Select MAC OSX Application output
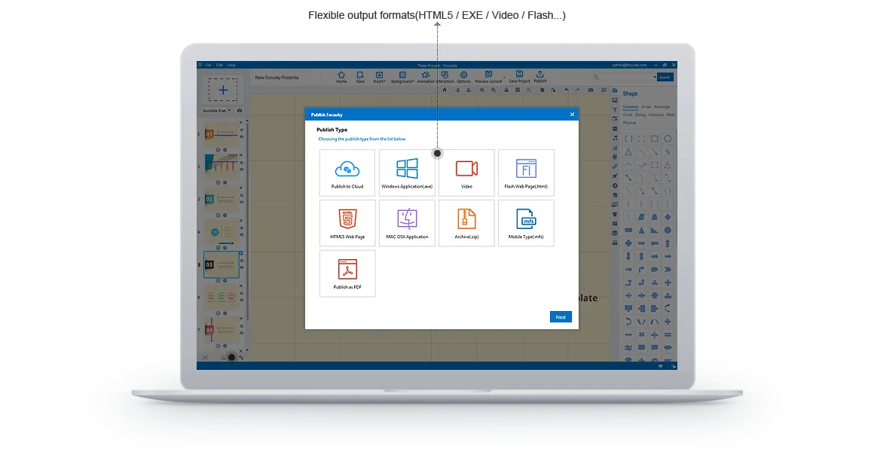Viewport: 874px width, 452px height. pyautogui.click(x=407, y=223)
